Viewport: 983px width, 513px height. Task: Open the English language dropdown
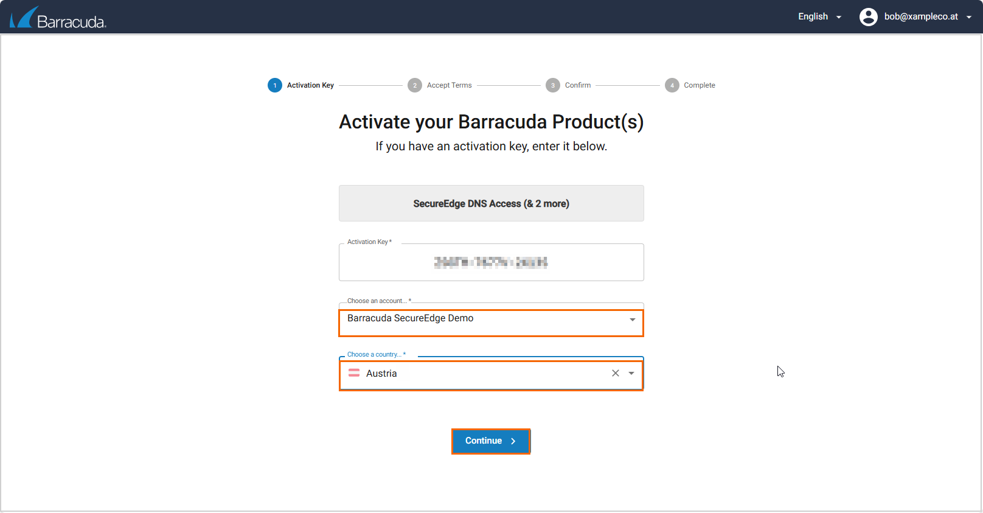tap(819, 17)
